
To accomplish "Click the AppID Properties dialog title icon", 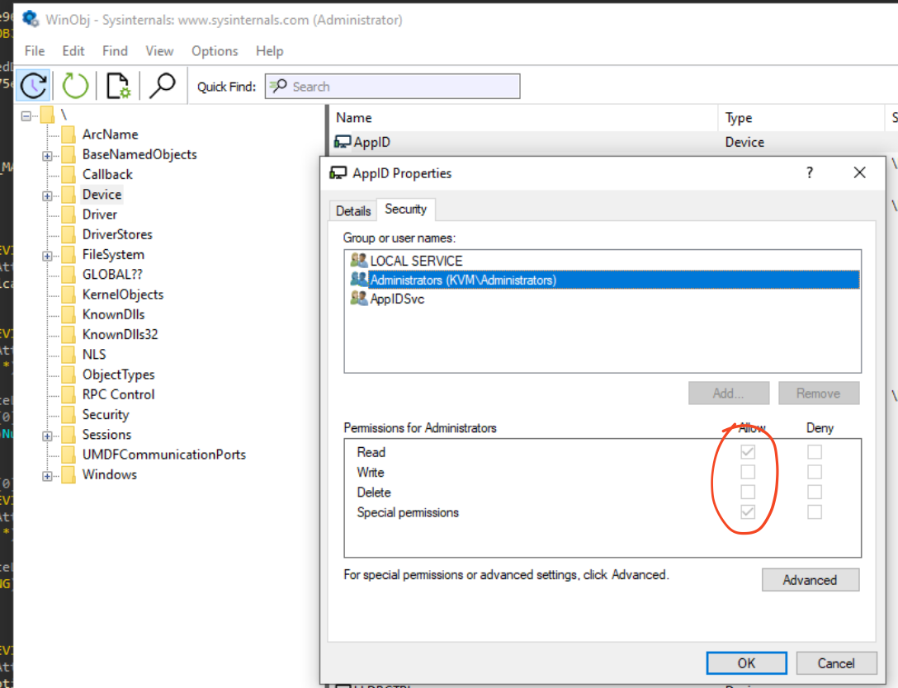I will 338,173.
